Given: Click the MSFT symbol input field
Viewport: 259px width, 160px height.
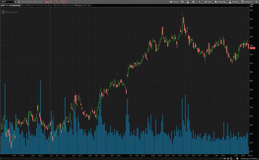Looking at the screenshot, I should coord(7,2).
